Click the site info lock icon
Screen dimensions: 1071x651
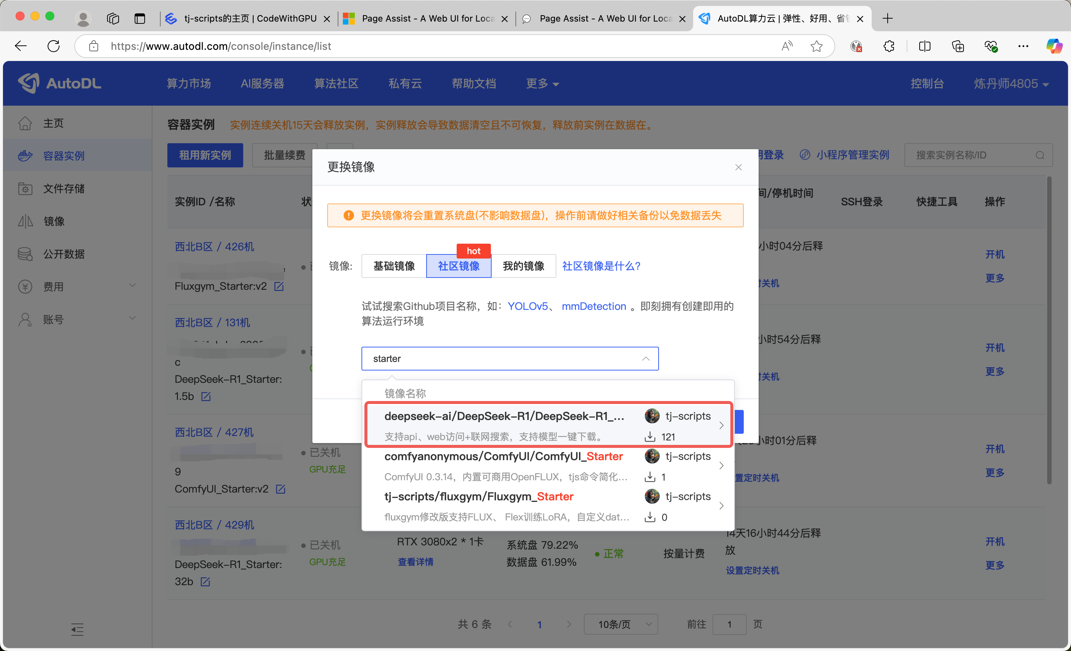(x=93, y=46)
